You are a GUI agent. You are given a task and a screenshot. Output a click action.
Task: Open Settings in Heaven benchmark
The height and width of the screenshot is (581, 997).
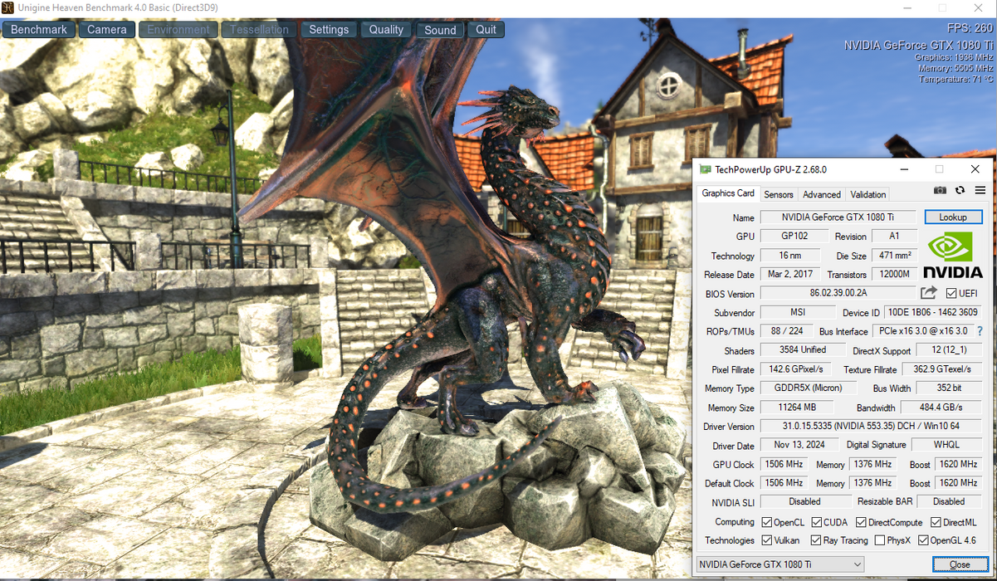pos(329,29)
